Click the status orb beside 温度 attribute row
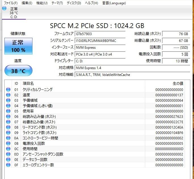The height and width of the screenshot is (179, 194). (8, 95)
